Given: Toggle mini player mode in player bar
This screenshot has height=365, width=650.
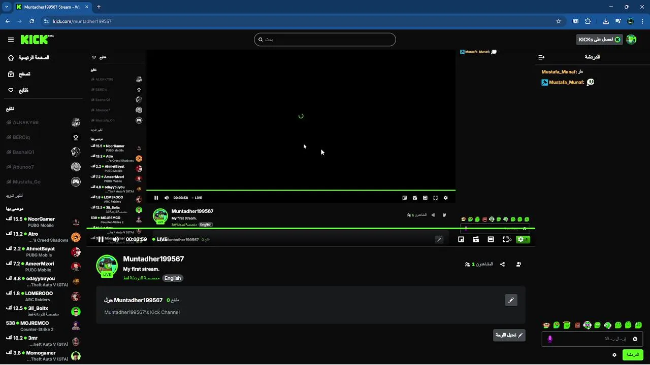Looking at the screenshot, I should [x=461, y=239].
